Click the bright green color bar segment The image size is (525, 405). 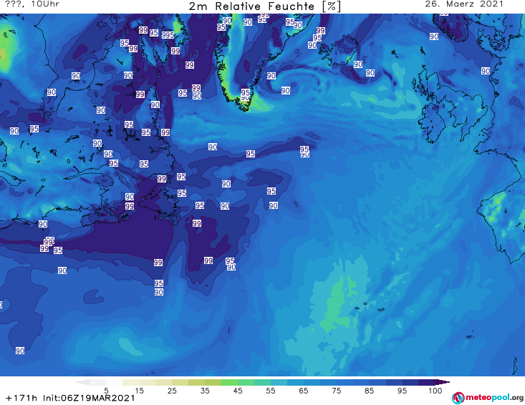coord(229,382)
